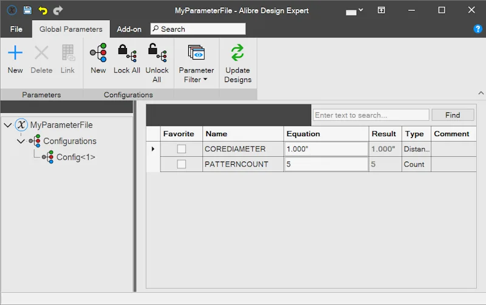Undo the last action with yellow arrow

pos(43,10)
